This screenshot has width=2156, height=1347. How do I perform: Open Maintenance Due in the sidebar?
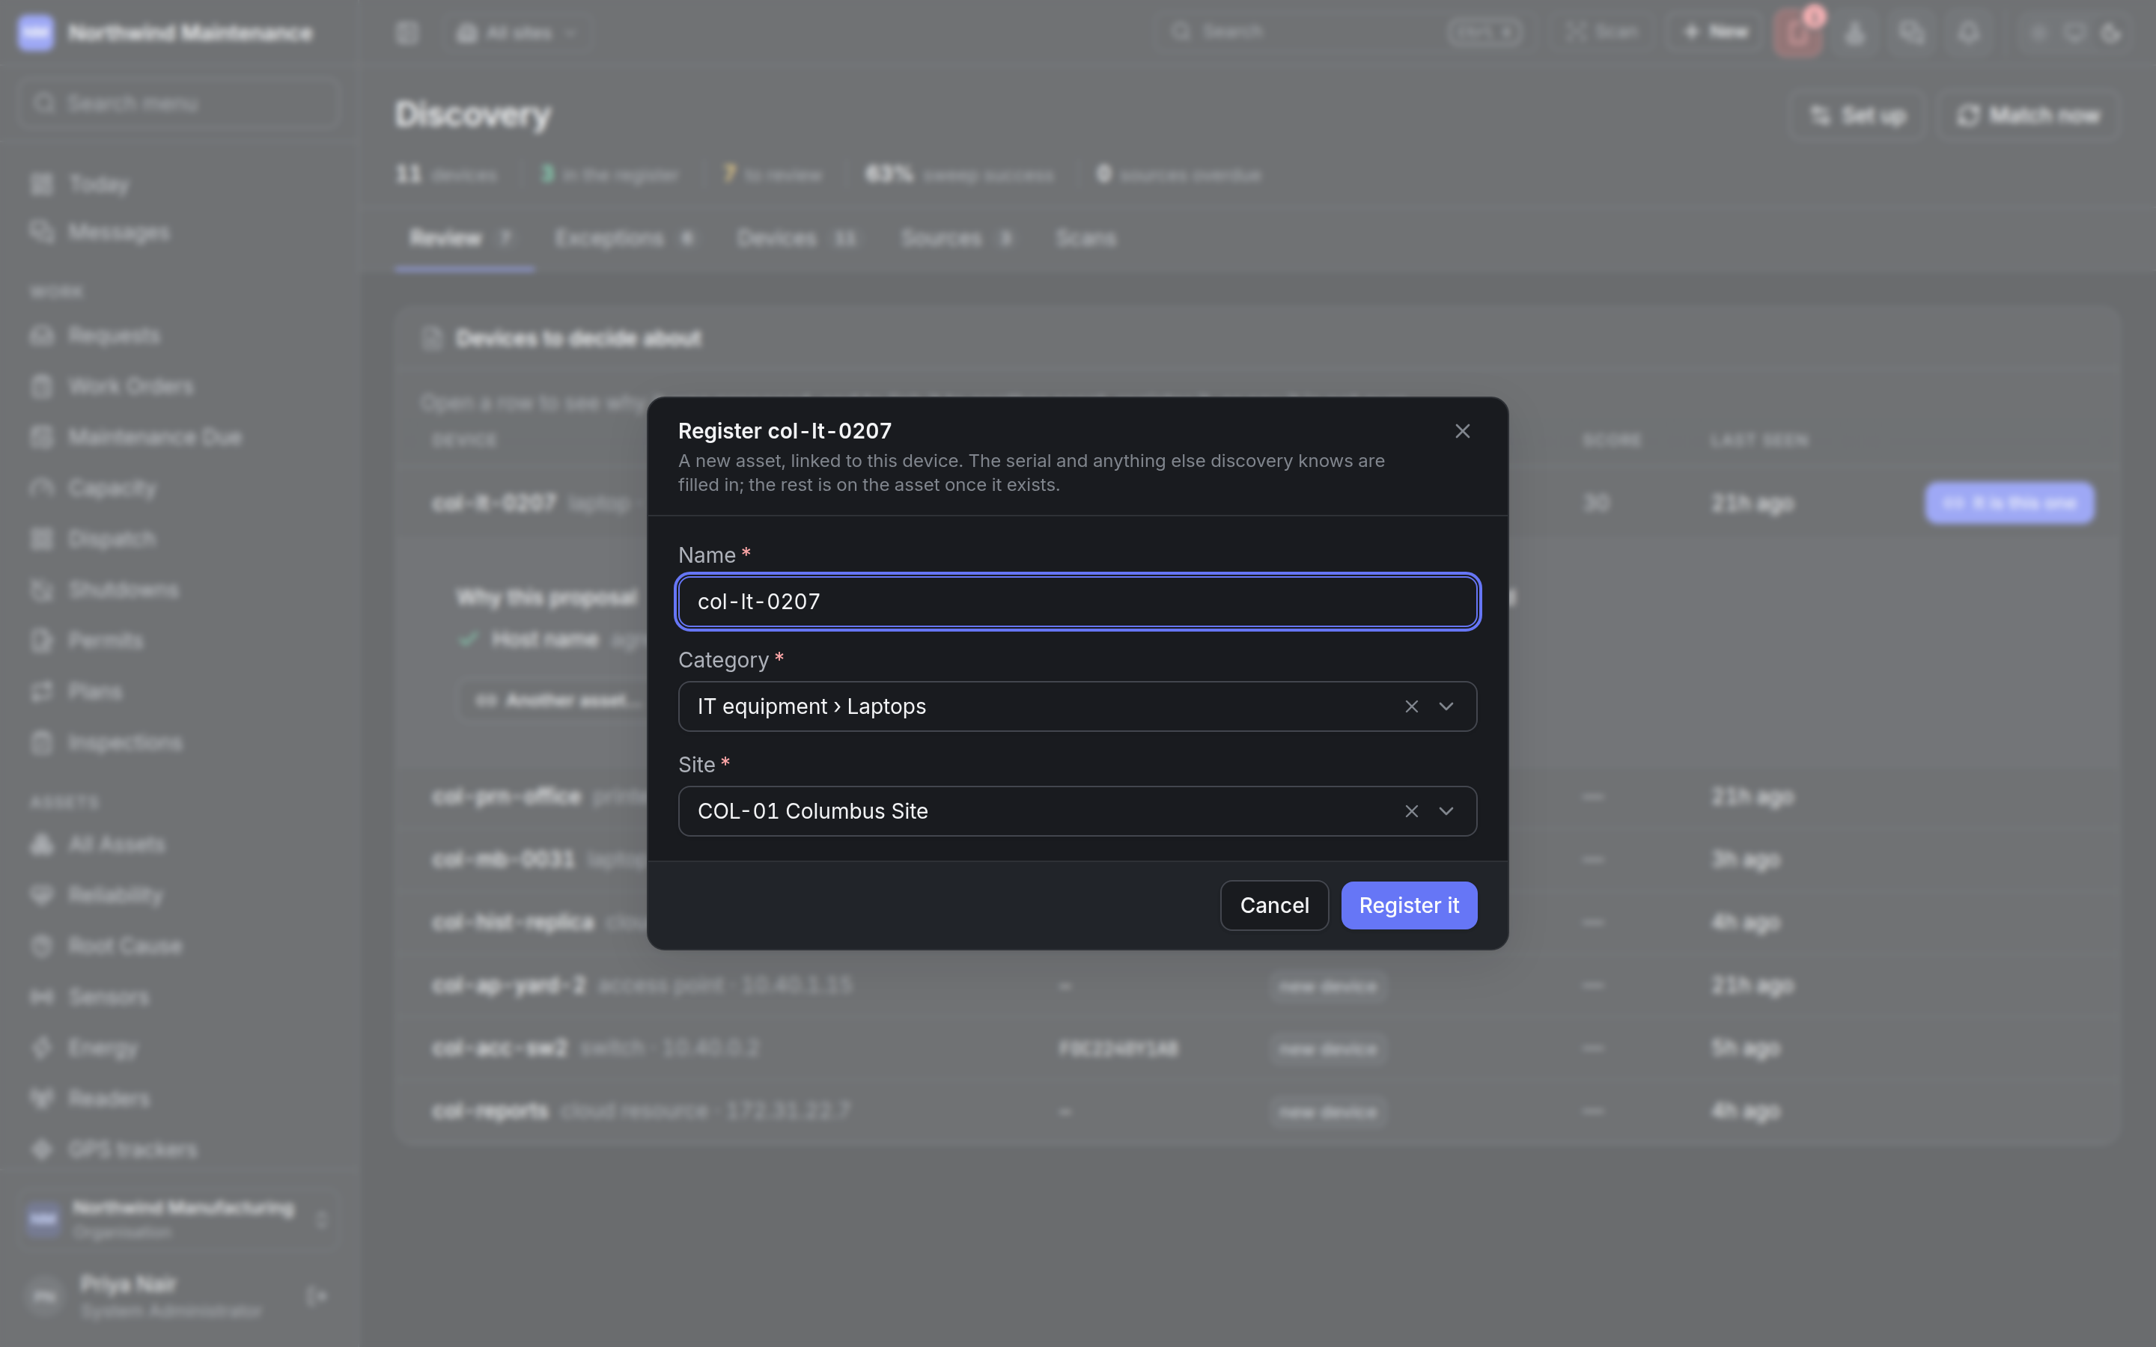178,438
